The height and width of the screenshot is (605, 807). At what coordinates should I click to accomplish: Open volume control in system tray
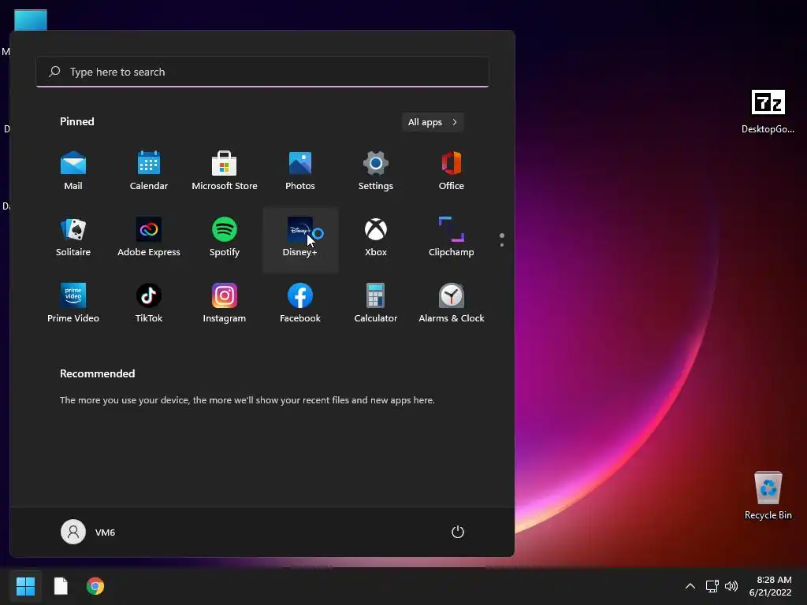coord(731,586)
